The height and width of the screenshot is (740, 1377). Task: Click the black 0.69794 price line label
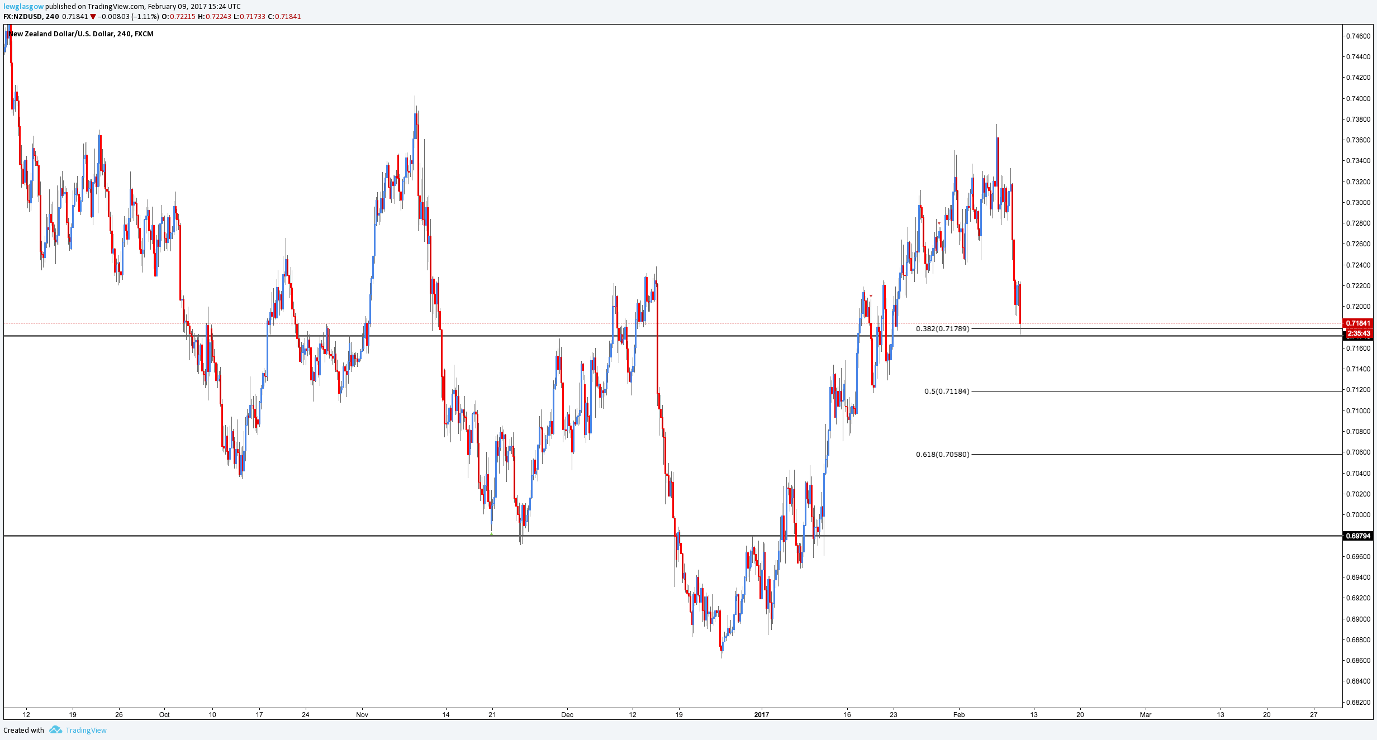1358,536
